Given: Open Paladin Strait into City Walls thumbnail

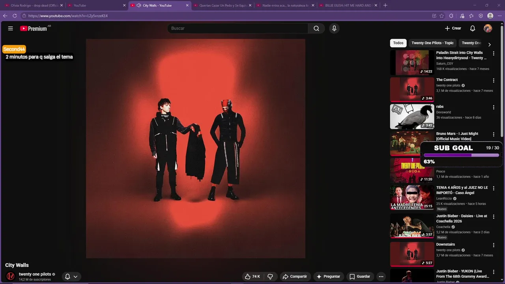Looking at the screenshot, I should click(412, 62).
